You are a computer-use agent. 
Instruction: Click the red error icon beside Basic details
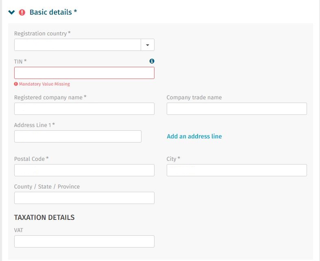22,12
